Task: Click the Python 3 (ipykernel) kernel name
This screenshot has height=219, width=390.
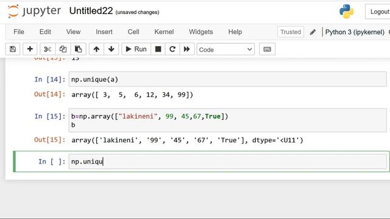Action: [x=355, y=32]
